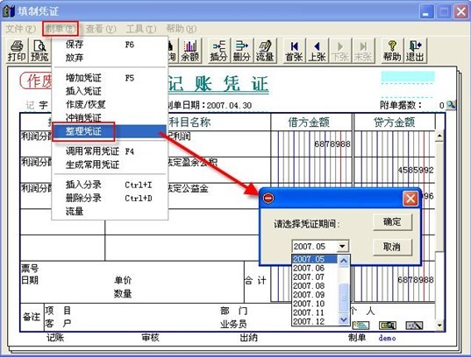
Task: Choose 2007.12 from the period list
Action: coord(309,321)
